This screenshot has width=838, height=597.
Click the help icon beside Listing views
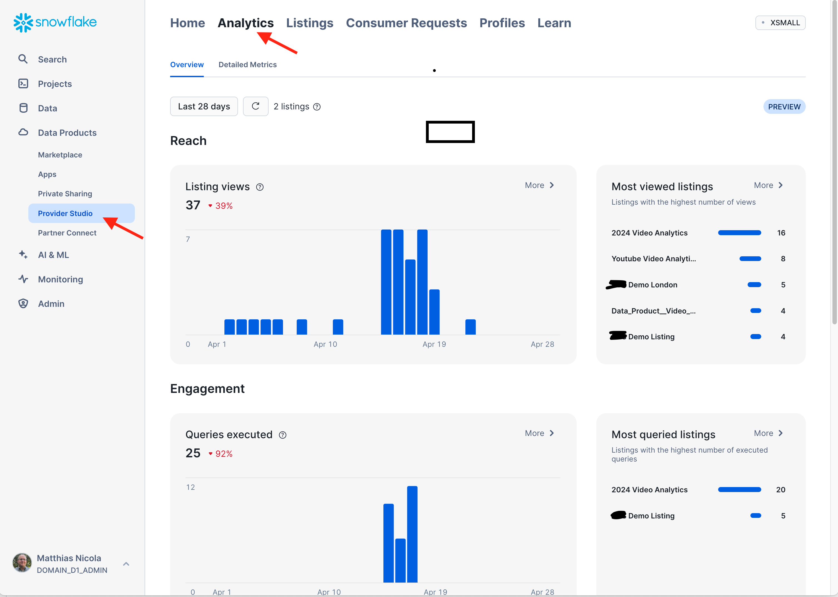pyautogui.click(x=260, y=187)
